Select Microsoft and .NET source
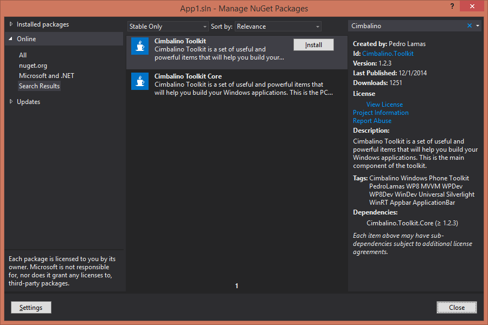This screenshot has height=325, width=488. [46, 76]
